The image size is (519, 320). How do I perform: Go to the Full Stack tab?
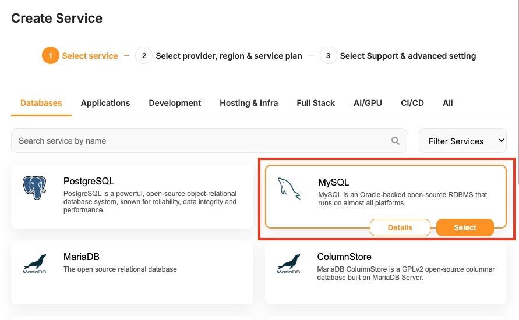point(316,103)
